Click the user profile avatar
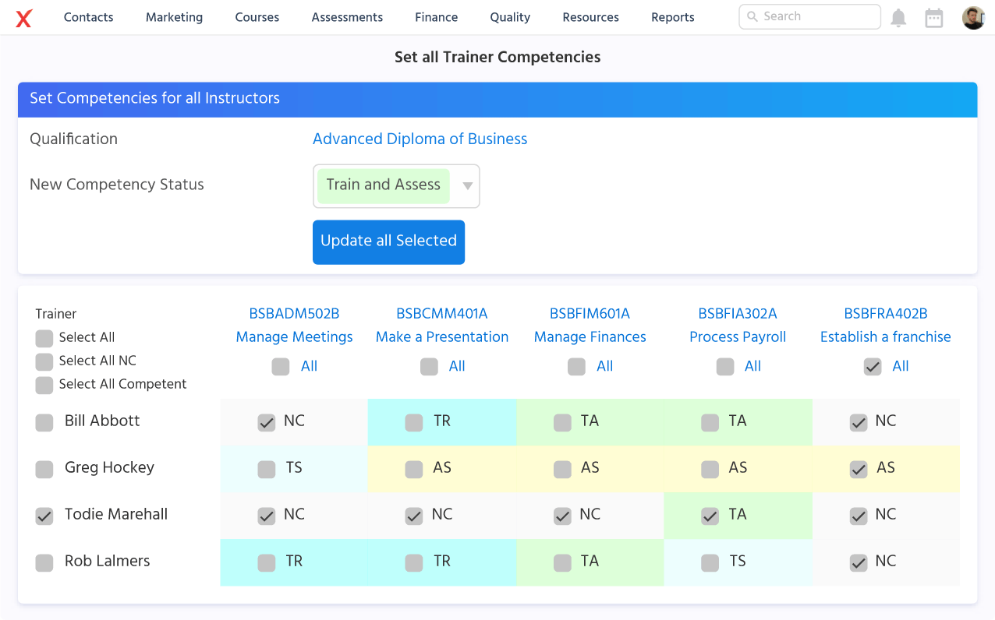Image resolution: width=995 pixels, height=620 pixels. pyautogui.click(x=972, y=17)
